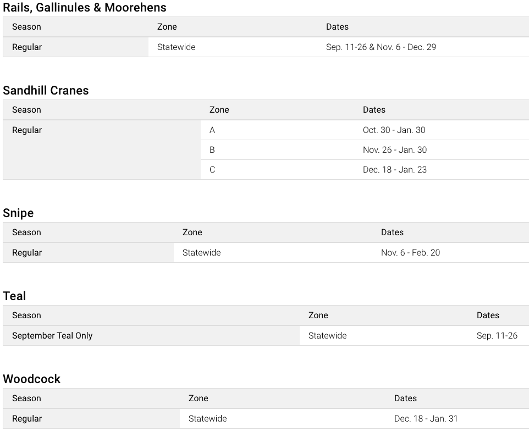The image size is (529, 432).
Task: Click Snipe dates Nov. 6 - Feb. 20
Action: tap(410, 253)
